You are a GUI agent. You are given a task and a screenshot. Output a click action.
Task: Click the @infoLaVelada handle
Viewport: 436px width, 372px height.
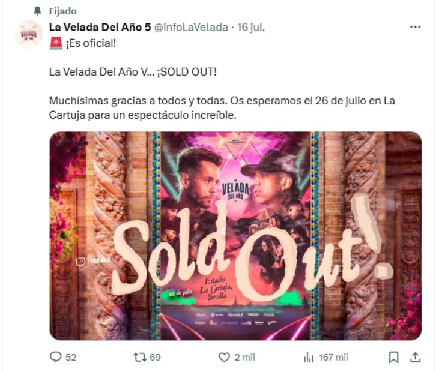[x=192, y=27]
